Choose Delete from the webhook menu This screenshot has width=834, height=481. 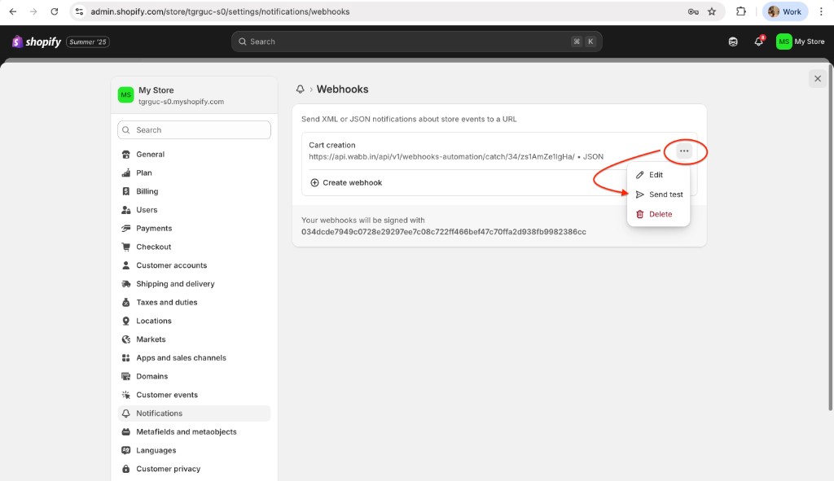[658, 214]
